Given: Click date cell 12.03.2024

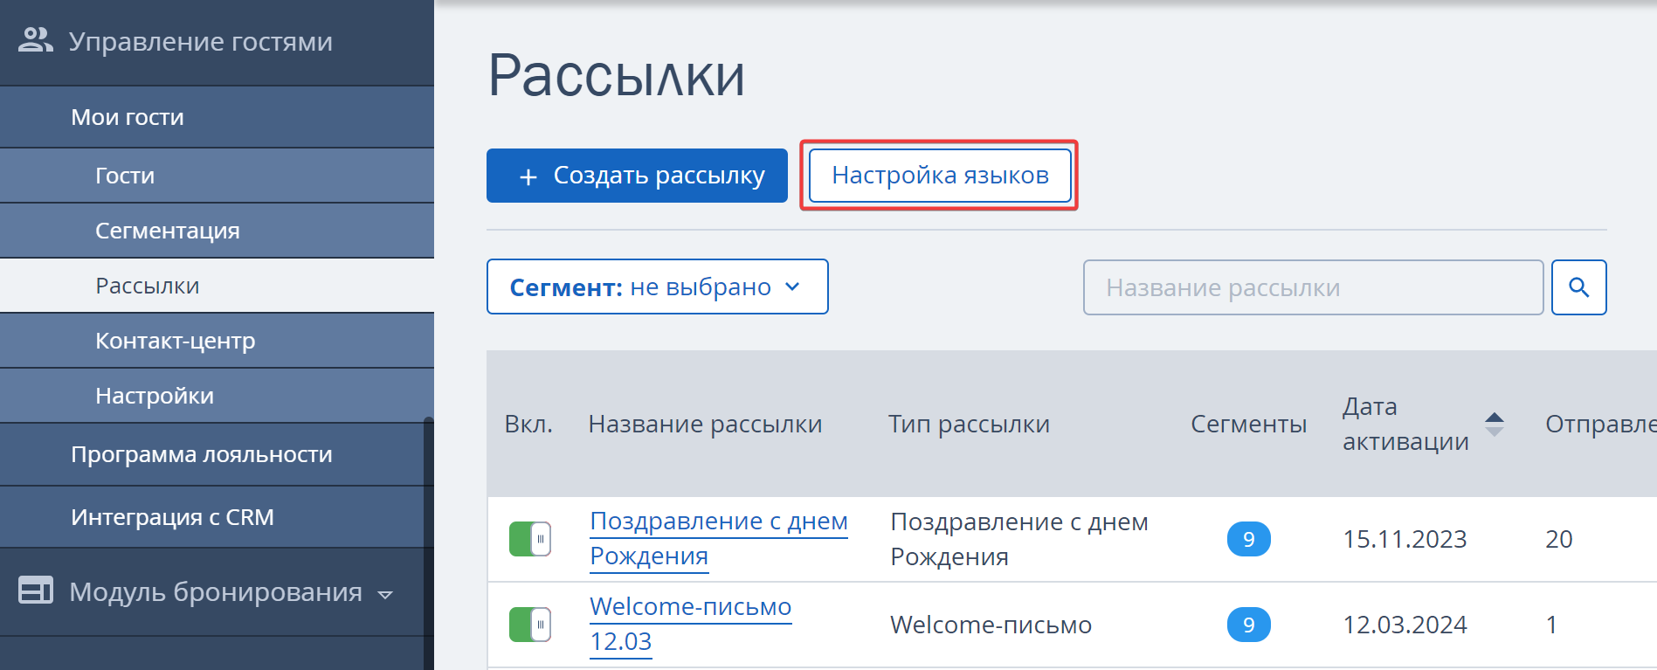Looking at the screenshot, I should point(1405,625).
